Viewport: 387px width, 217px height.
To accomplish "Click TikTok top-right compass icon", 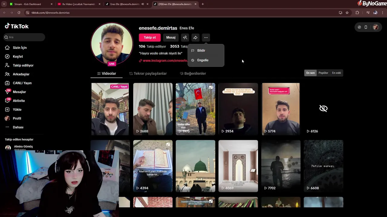I will 359,27.
